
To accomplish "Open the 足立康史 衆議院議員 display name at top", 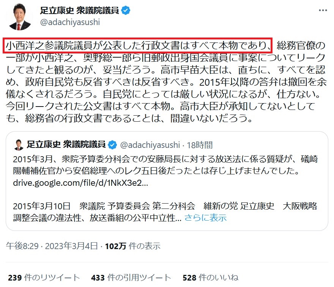I will click(79, 10).
